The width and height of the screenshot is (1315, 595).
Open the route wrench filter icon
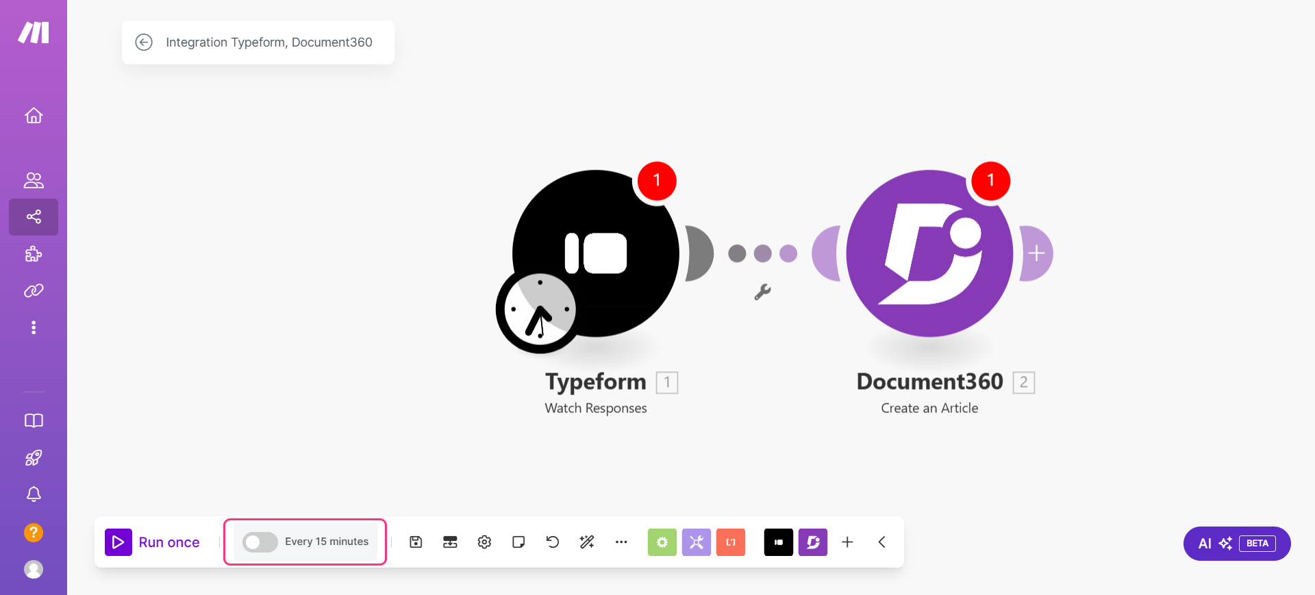pyautogui.click(x=762, y=292)
